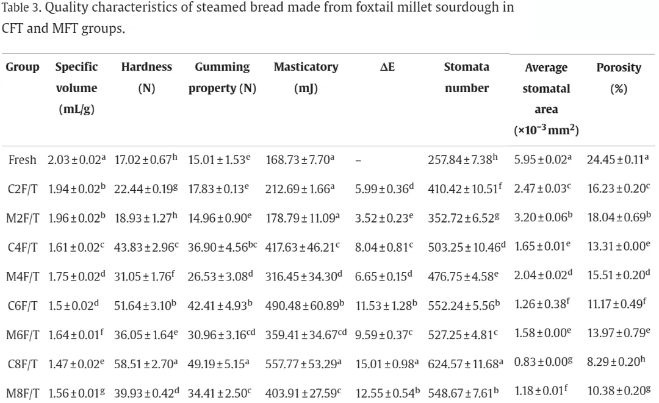Select the M6F/T row label
This screenshot has width=659, height=403.
(23, 335)
